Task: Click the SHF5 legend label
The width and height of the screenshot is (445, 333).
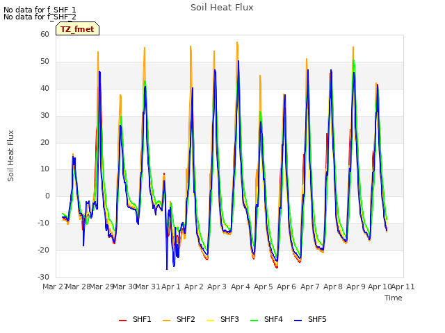Action: pyautogui.click(x=317, y=319)
